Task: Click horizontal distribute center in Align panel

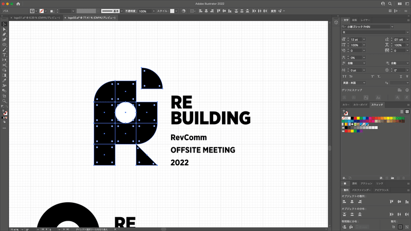Action: (x=399, y=214)
